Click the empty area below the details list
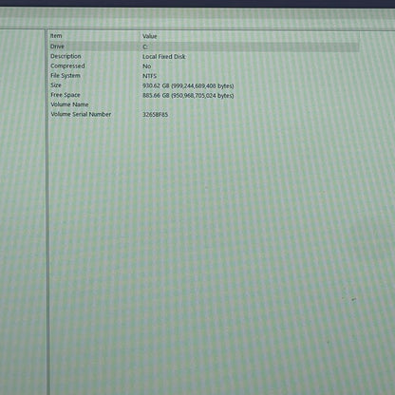Viewport: 395px width, 395px height. click(218, 254)
